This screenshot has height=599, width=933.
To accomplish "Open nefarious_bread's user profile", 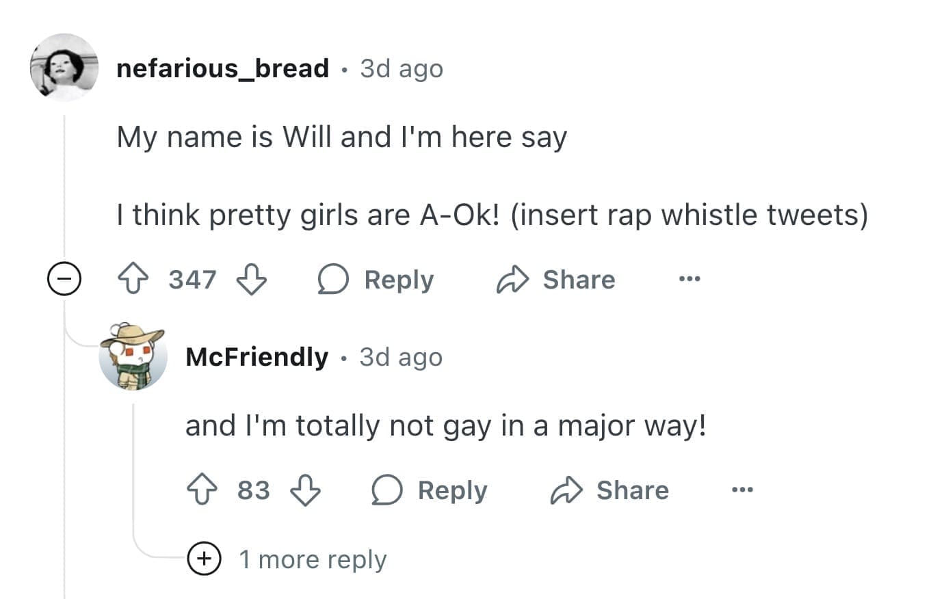I will click(x=223, y=68).
